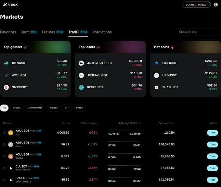Switch to the Futures tab
Screen dimensions: 221x187
pos(53,32)
